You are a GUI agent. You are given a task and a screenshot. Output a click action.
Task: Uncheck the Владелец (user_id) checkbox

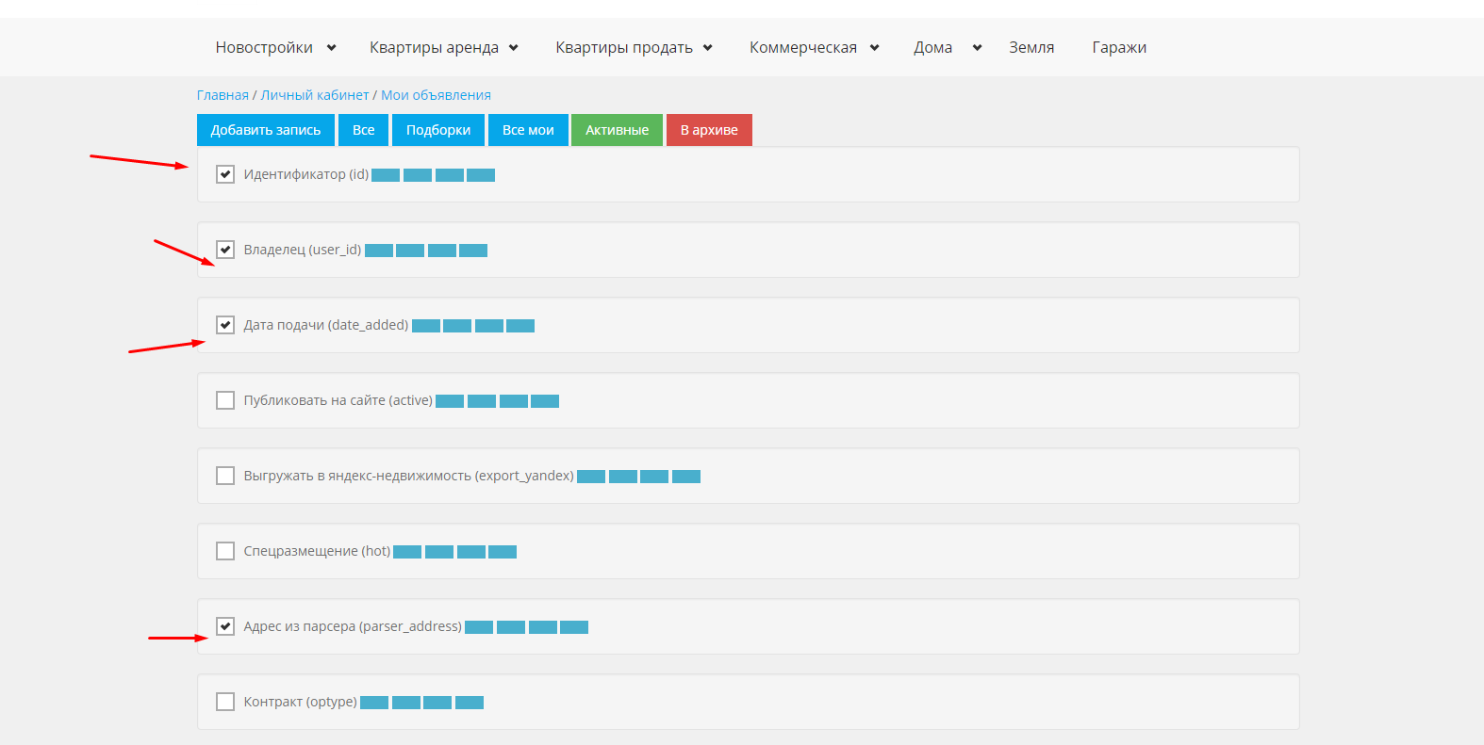pos(225,250)
